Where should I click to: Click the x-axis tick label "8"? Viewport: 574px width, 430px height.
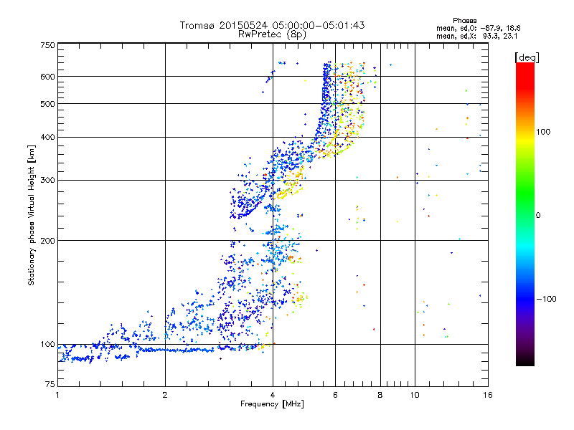(380, 395)
